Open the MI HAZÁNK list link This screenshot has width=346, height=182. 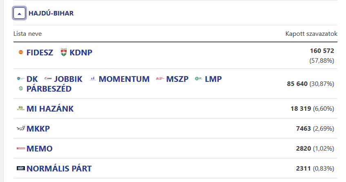point(50,109)
